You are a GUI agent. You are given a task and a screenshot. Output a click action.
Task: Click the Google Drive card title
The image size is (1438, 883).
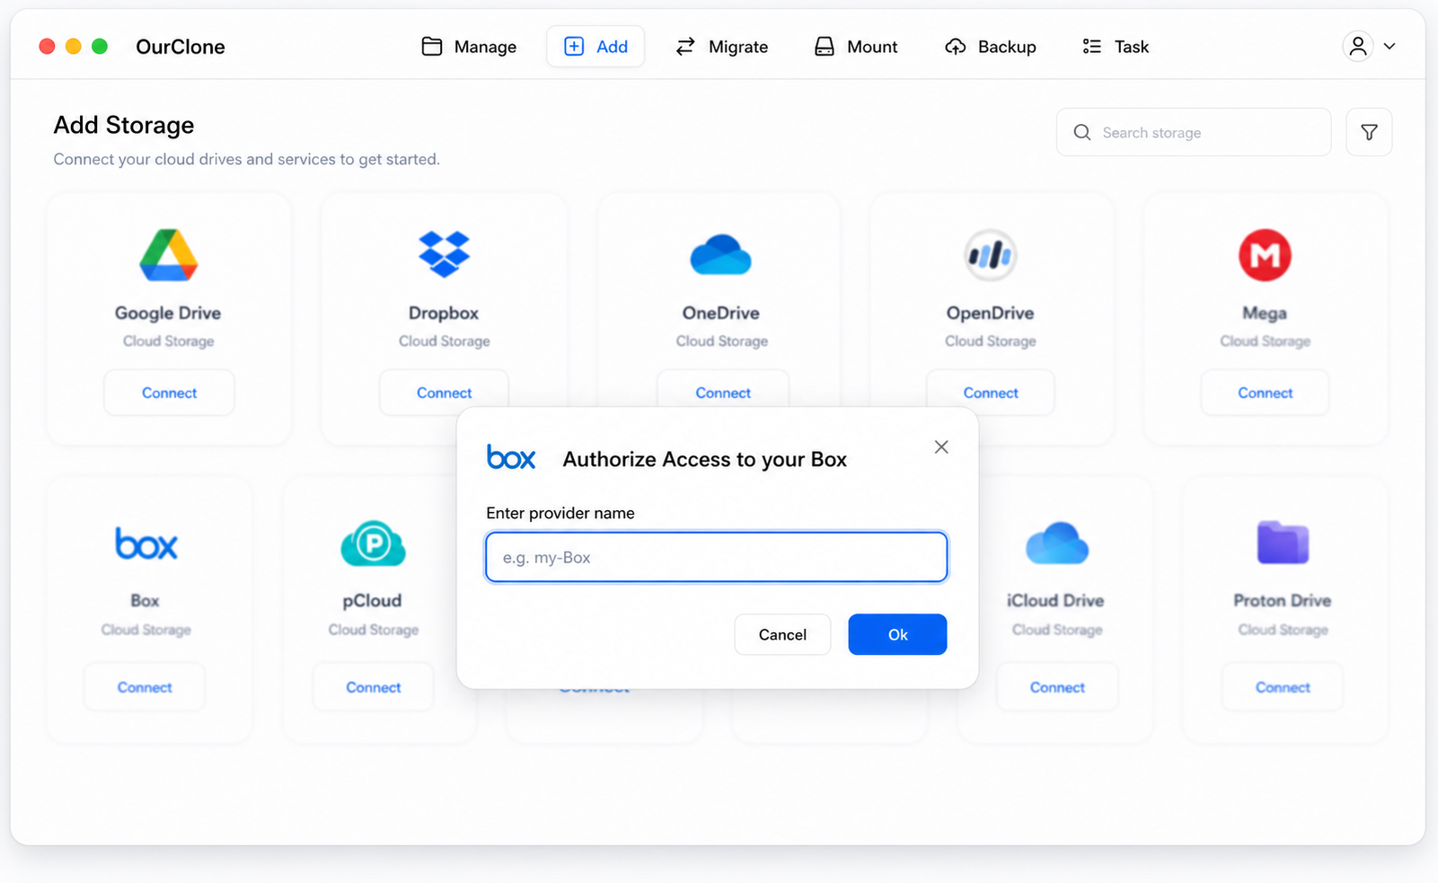click(168, 313)
